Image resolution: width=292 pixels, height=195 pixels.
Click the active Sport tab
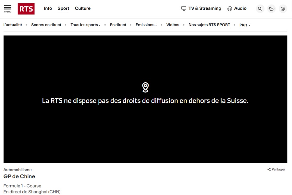coord(63,8)
